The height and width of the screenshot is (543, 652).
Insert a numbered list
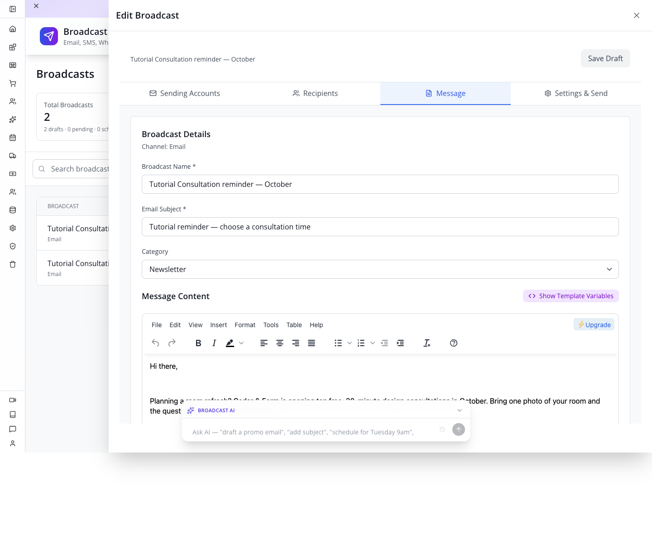coord(361,343)
